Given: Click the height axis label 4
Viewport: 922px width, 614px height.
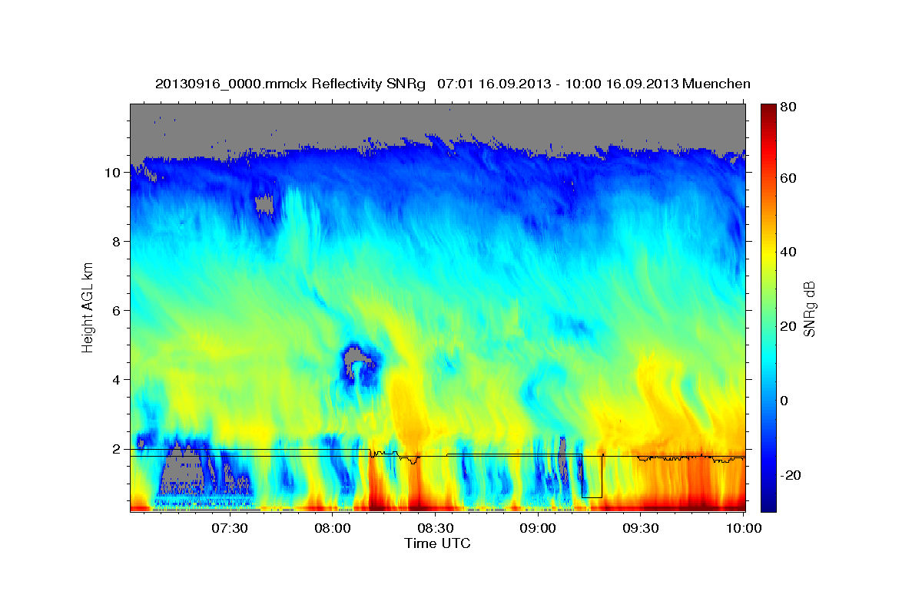Looking at the screenshot, I should pyautogui.click(x=118, y=380).
